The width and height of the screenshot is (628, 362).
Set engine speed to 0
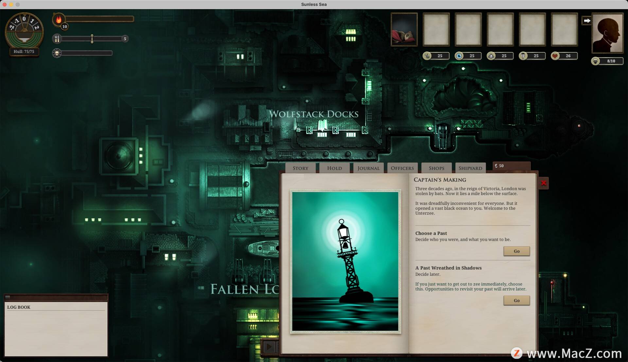[x=24, y=19]
